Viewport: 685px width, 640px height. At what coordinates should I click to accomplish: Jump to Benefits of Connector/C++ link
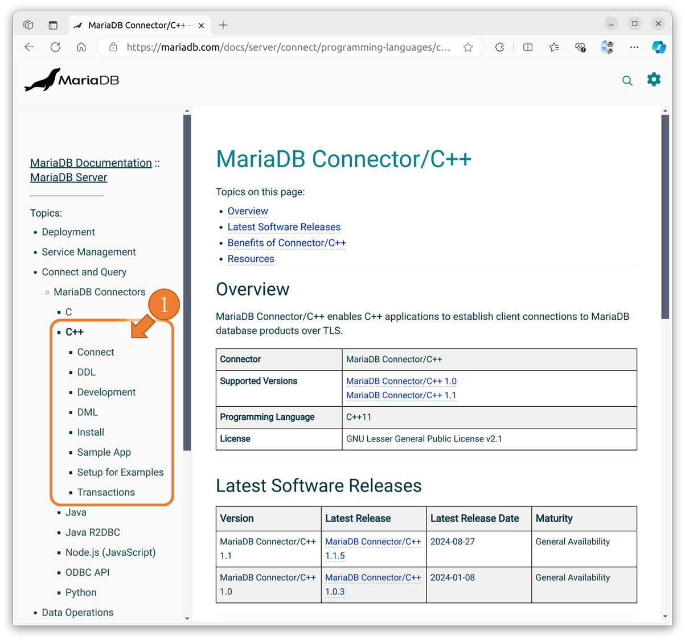click(287, 243)
